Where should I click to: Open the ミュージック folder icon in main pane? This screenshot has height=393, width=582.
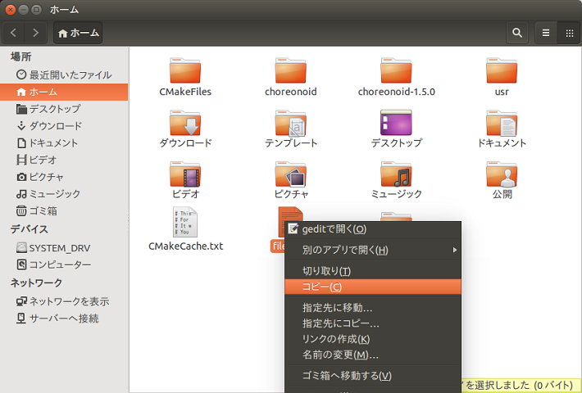[396, 174]
